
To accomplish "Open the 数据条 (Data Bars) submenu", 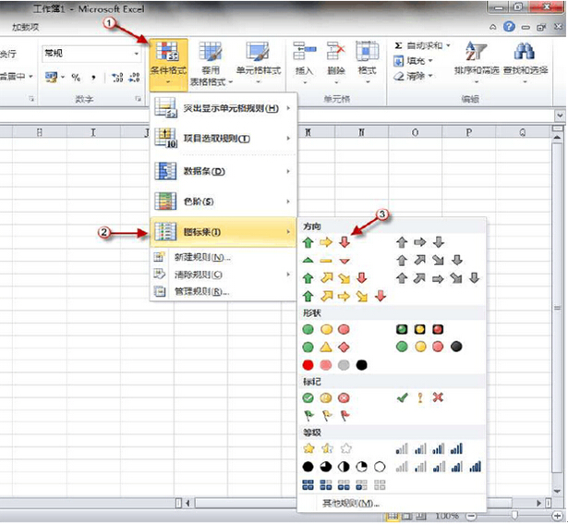I will coord(222,171).
